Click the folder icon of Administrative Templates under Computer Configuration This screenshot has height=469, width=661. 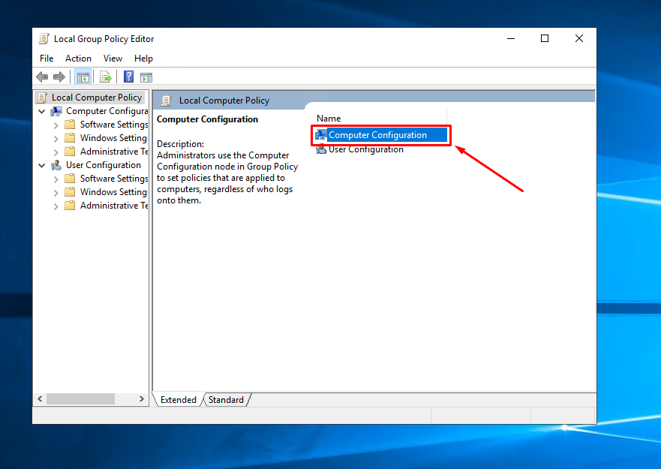pyautogui.click(x=70, y=152)
